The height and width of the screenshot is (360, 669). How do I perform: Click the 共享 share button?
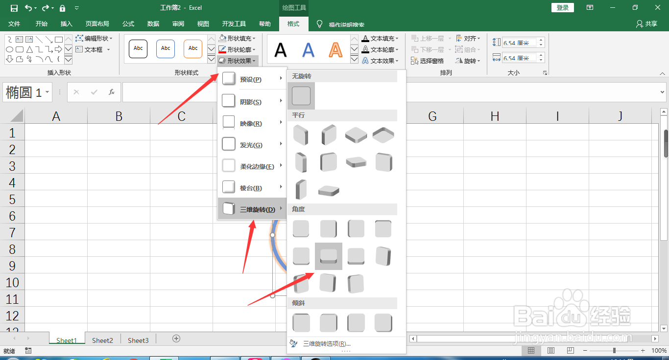[646, 23]
